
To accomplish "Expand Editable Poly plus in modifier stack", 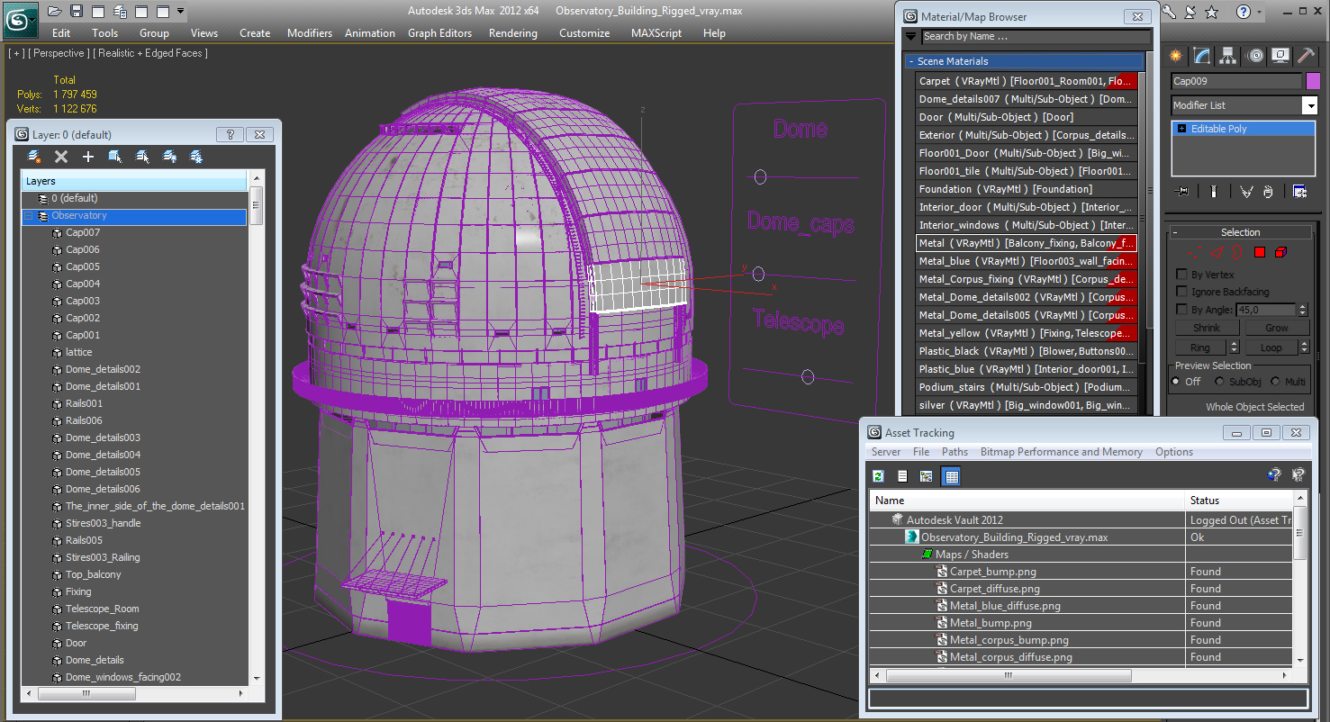I will (x=1181, y=129).
